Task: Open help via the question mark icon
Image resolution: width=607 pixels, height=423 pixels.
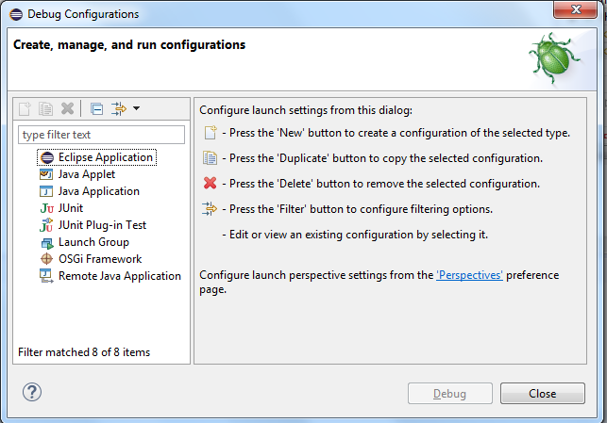Action: [32, 392]
